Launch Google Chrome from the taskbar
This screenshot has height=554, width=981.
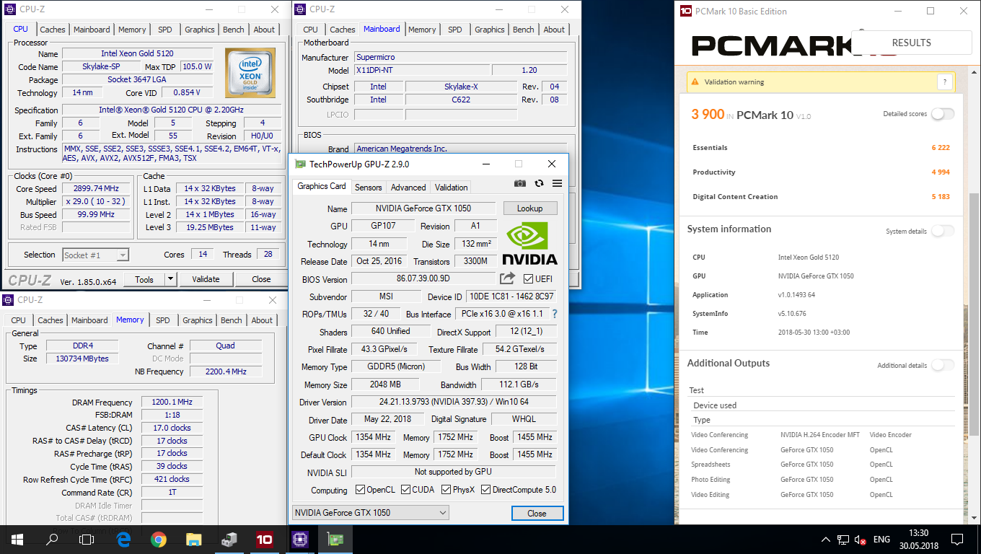[159, 539]
